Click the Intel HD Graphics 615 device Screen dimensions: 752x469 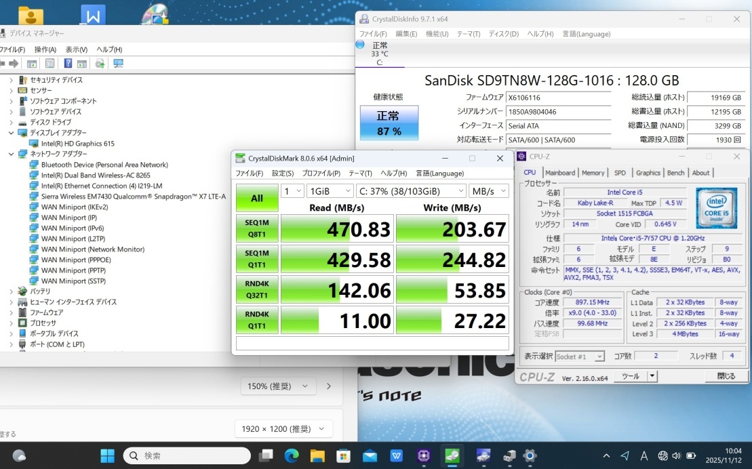click(x=77, y=144)
